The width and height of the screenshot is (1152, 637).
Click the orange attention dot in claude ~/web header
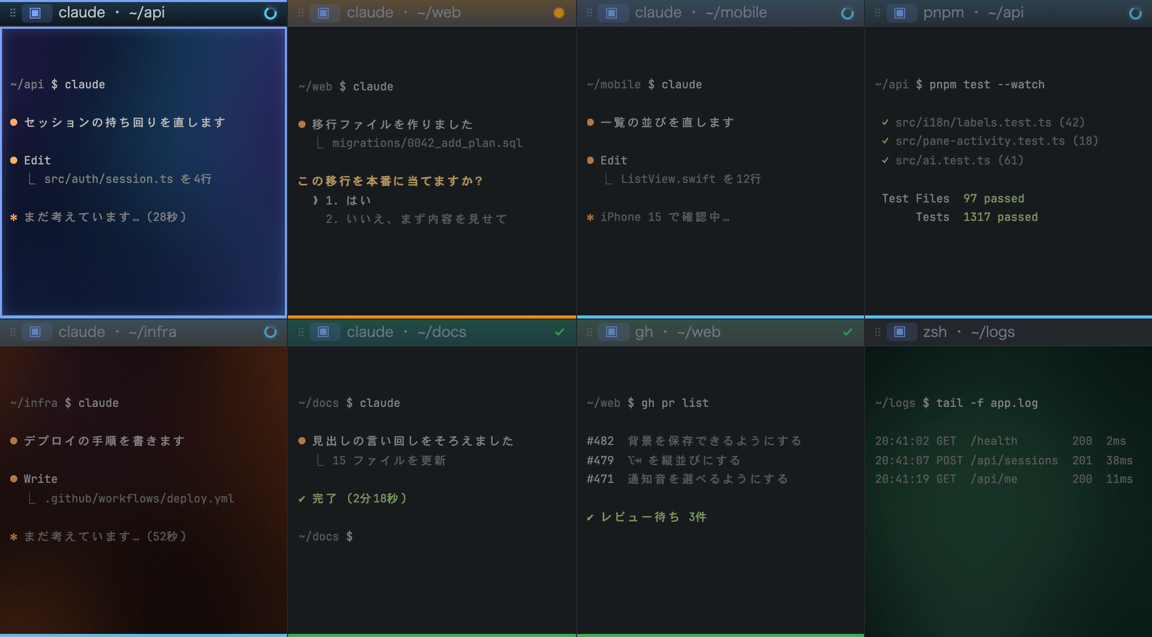pyautogui.click(x=559, y=13)
